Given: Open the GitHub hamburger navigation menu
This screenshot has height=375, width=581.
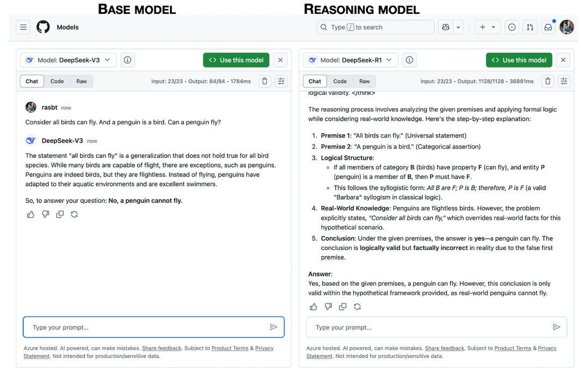Looking at the screenshot, I should coord(23,27).
